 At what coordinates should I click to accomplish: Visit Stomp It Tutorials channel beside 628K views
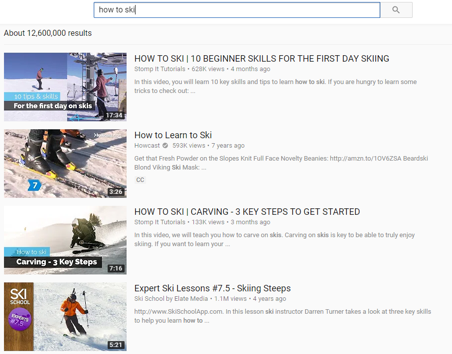click(159, 69)
